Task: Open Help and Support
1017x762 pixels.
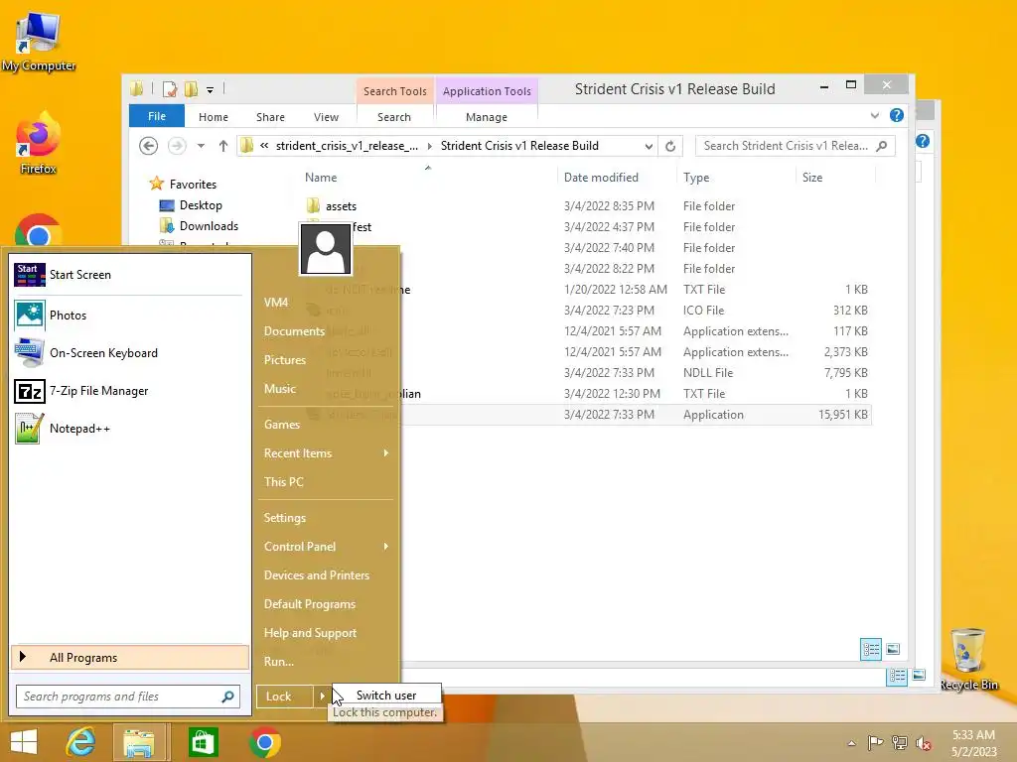Action: tap(310, 633)
